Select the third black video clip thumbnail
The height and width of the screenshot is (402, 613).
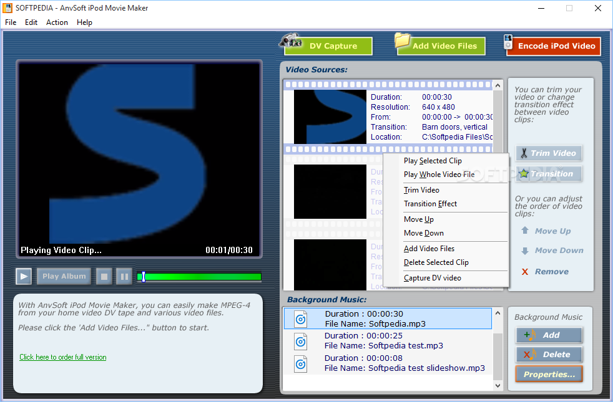tap(330, 265)
